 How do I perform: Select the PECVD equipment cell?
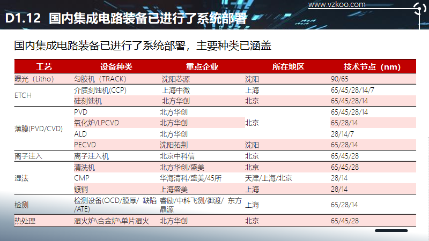point(85,145)
